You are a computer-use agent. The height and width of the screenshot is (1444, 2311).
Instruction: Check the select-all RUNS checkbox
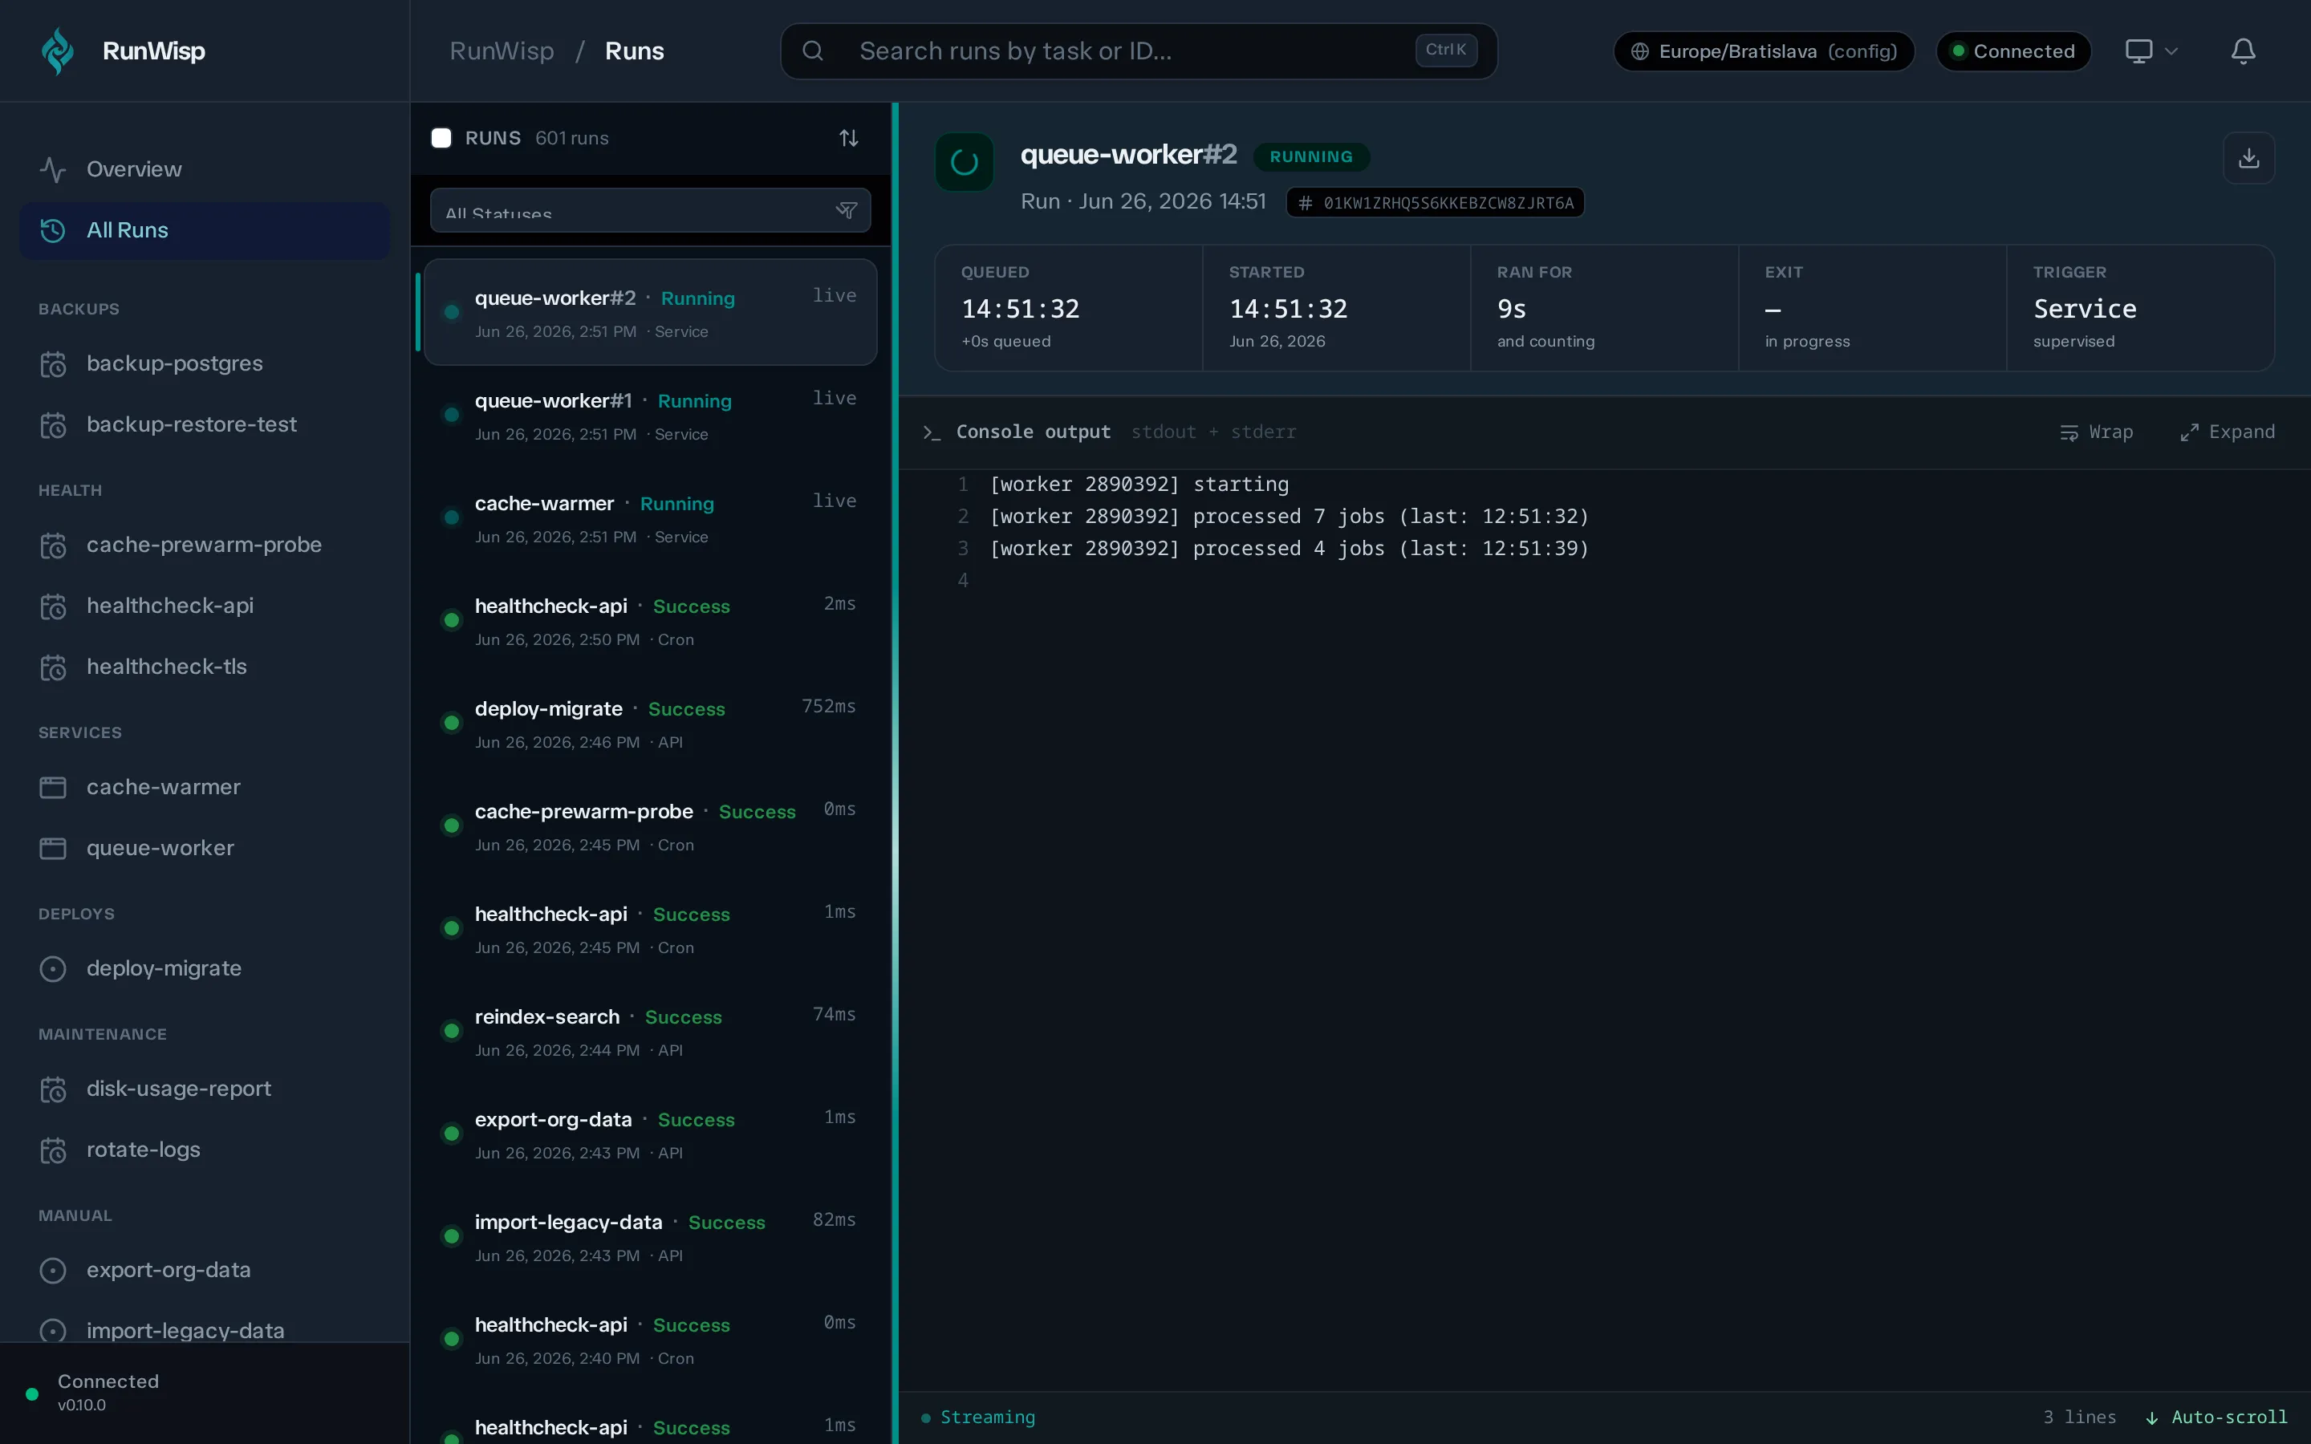click(x=441, y=139)
